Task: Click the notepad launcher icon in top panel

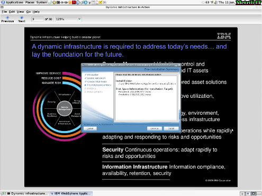Action: click(93, 3)
